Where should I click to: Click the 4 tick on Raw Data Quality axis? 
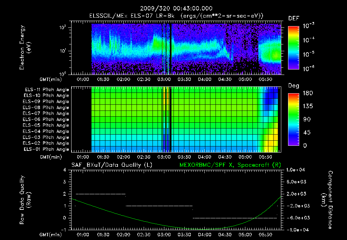coord(64,170)
